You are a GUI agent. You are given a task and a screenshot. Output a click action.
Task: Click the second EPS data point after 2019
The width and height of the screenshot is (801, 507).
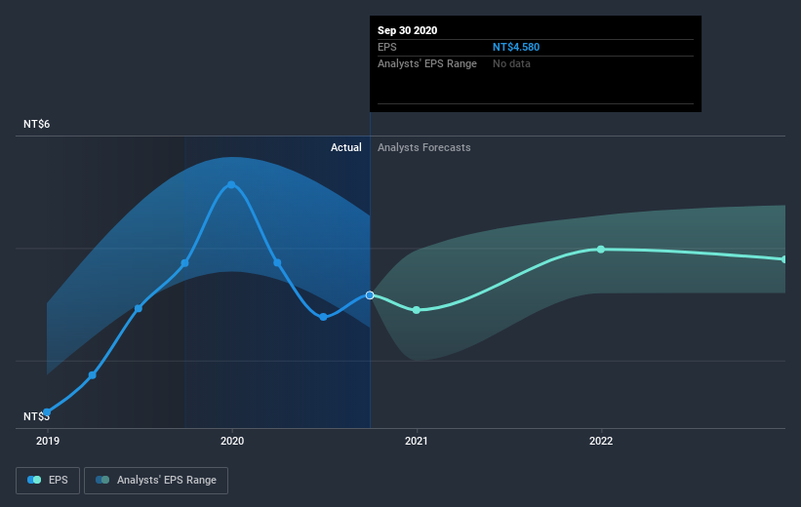(93, 375)
